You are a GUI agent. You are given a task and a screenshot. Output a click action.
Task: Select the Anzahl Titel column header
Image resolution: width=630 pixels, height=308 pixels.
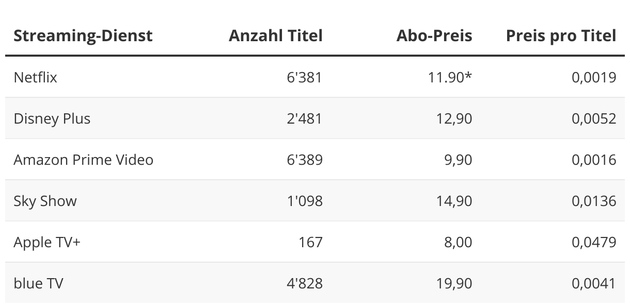(276, 36)
